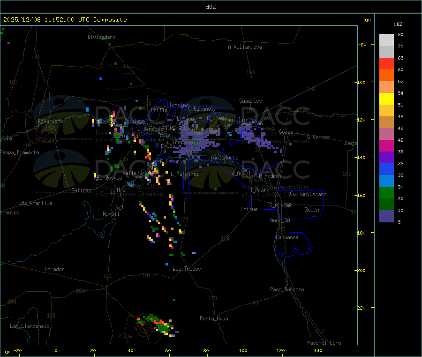Click the V_Atuel label

coord(241,174)
